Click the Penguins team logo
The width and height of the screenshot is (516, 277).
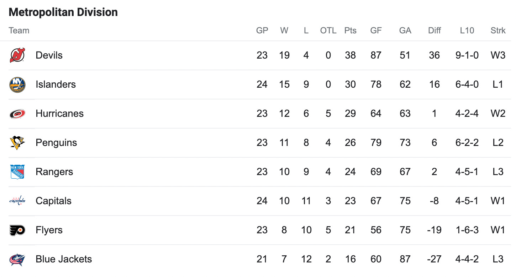pos(17,143)
